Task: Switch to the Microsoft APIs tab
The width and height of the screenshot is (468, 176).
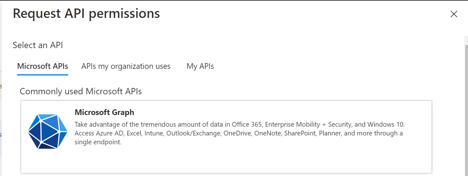Action: coord(43,66)
